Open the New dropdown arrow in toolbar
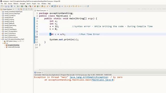The height and width of the screenshot is (93, 166). click(4, 6)
